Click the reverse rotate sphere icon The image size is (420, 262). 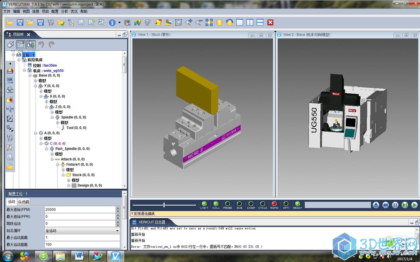(230, 22)
